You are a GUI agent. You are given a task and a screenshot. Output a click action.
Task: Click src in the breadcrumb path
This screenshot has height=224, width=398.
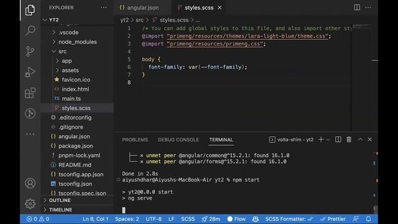(139, 20)
